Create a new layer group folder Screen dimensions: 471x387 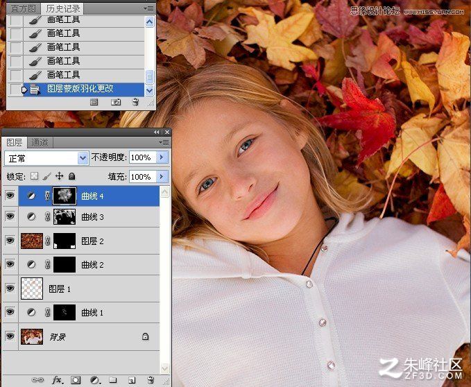(x=113, y=380)
